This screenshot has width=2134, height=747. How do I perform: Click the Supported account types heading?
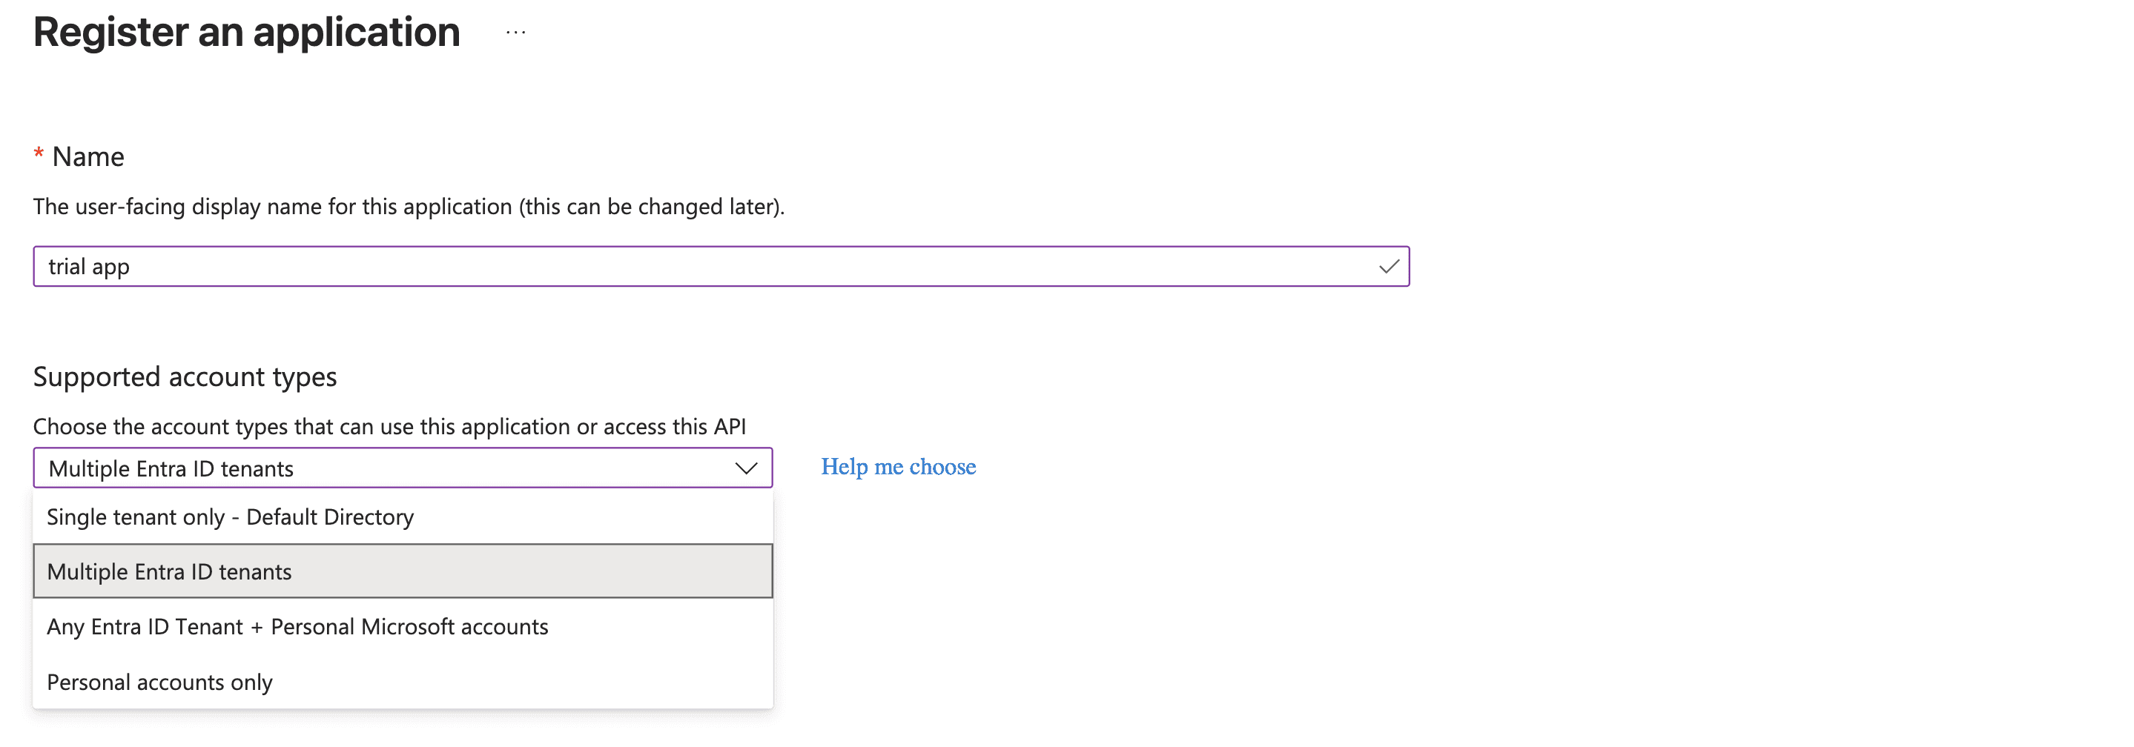coord(185,376)
